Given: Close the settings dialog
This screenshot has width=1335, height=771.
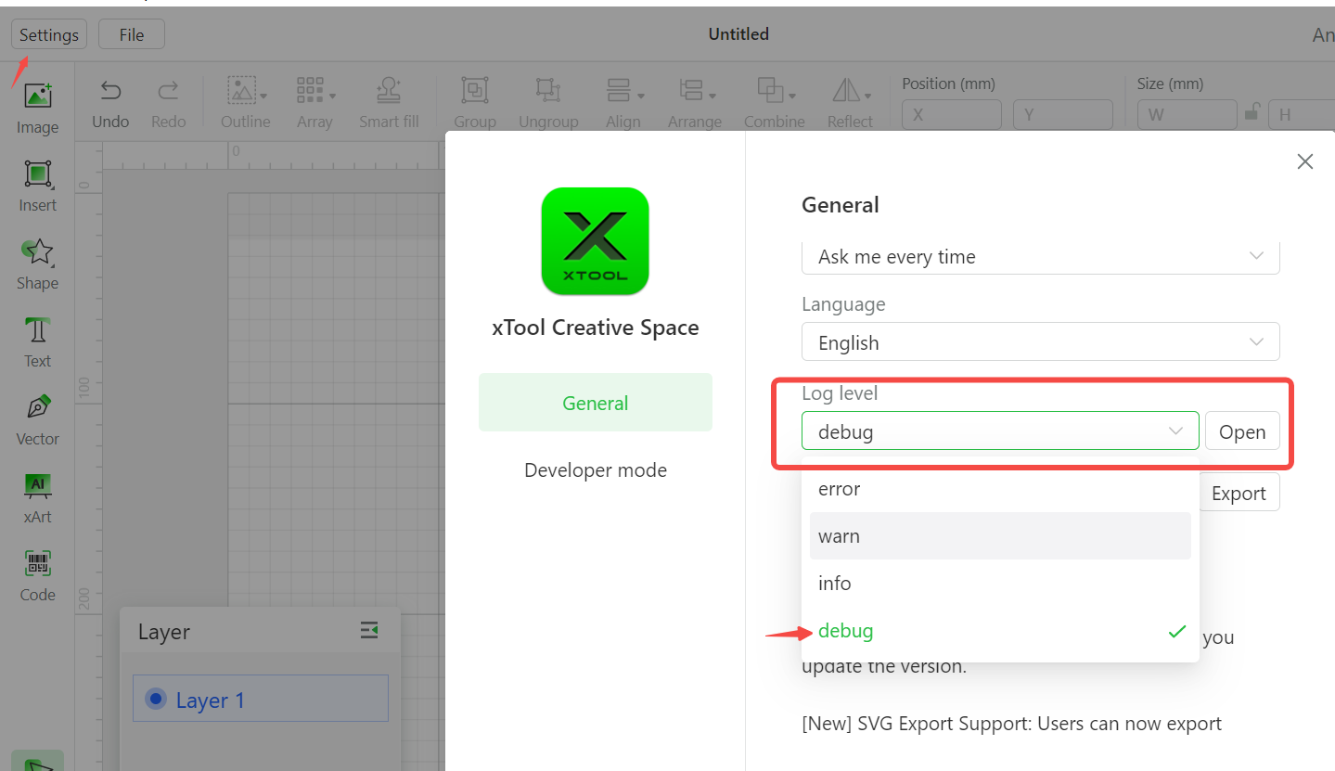Looking at the screenshot, I should coord(1304,161).
